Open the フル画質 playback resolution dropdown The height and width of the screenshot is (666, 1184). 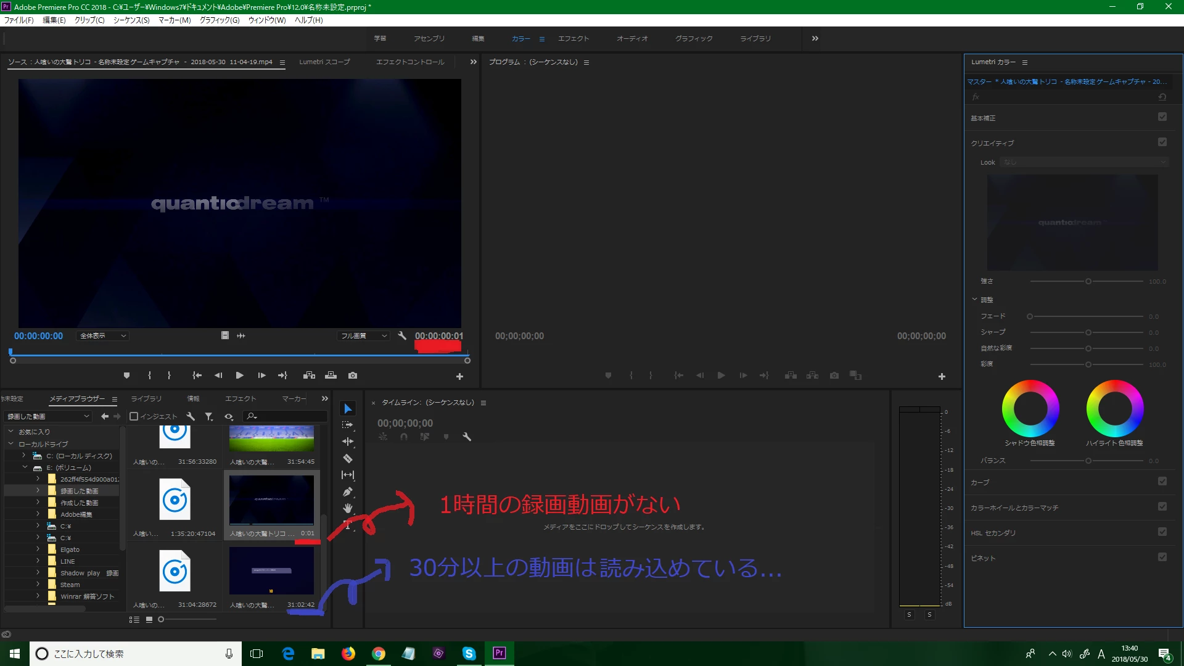click(364, 336)
